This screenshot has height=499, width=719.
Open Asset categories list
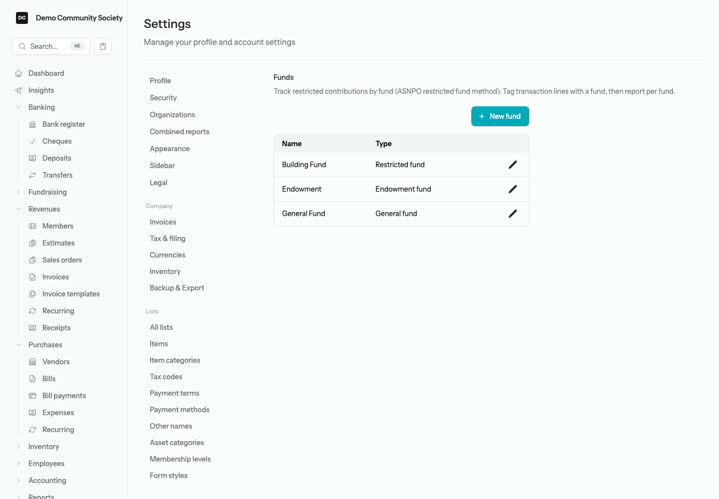coord(177,443)
